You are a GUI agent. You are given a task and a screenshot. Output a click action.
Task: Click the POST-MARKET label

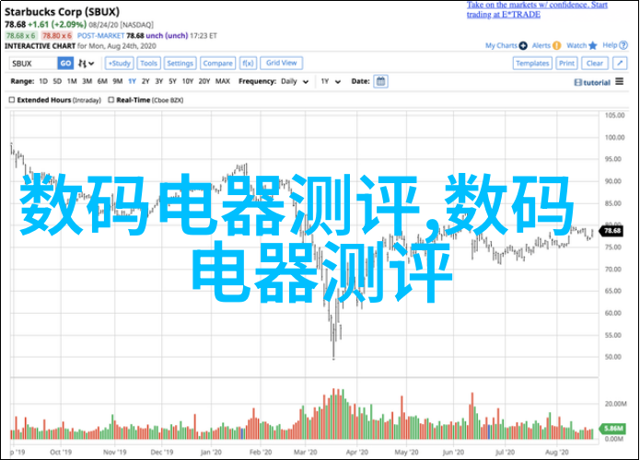[100, 36]
